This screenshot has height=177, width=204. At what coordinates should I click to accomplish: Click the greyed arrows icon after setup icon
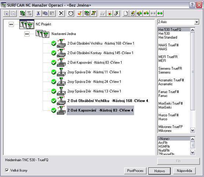[x=29, y=13]
